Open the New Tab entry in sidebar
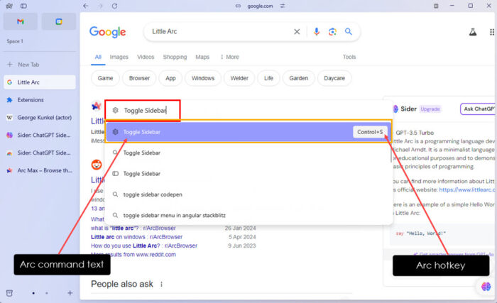The image size is (497, 303). click(40, 65)
